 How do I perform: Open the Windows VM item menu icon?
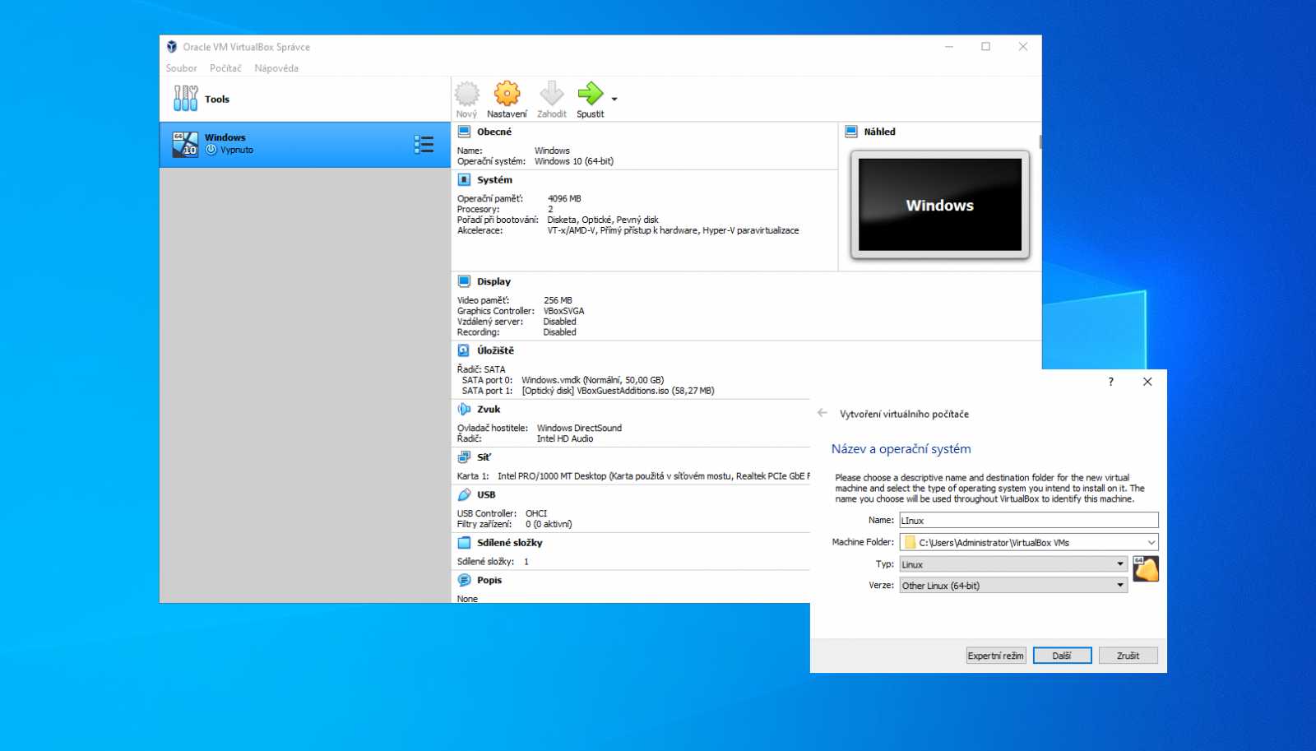[424, 145]
